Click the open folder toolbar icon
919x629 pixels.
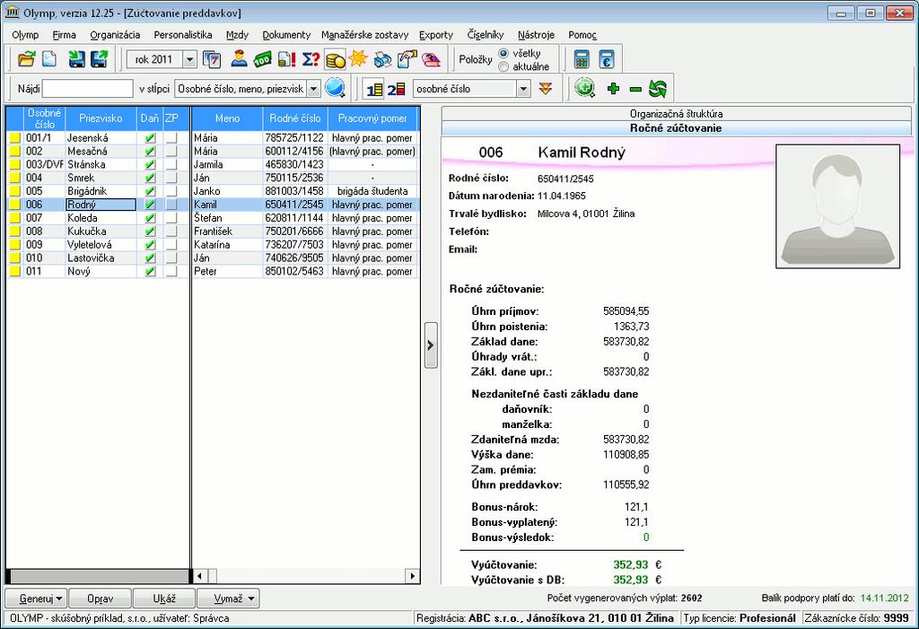(x=26, y=59)
